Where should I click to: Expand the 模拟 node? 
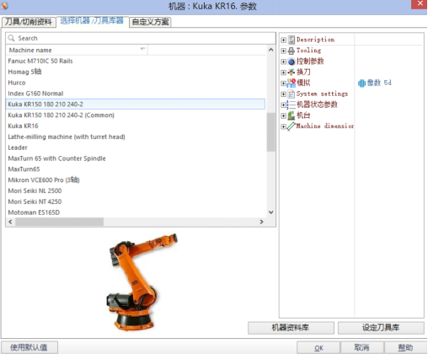pyautogui.click(x=283, y=83)
